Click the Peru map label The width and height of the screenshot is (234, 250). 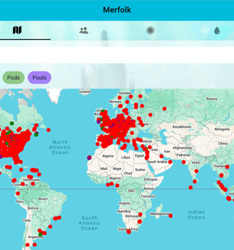click(x=20, y=201)
